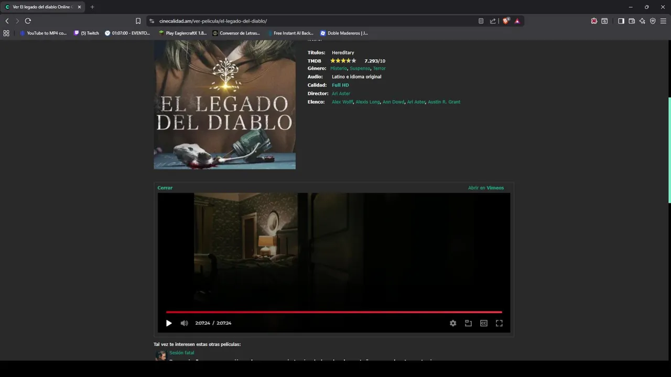Viewport: 671px width, 377px height.
Task: Click the 2:07:24 / 2:07:24 time display
Action: tap(213, 323)
